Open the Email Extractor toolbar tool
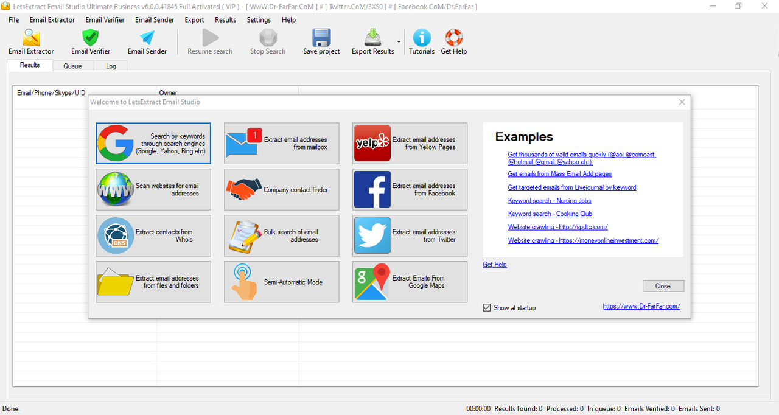The width and height of the screenshot is (779, 415). click(x=31, y=42)
